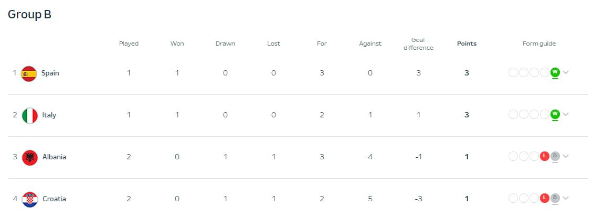Click Spain's green W form badge
Viewport: 593px width, 217px height.
pos(555,72)
